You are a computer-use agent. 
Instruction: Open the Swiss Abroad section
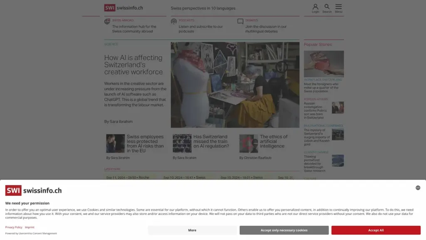click(x=123, y=20)
